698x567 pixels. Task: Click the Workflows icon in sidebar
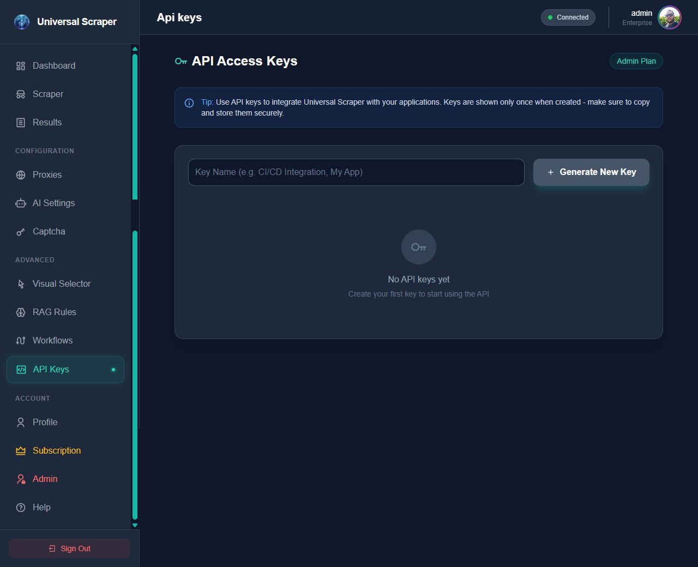click(x=21, y=341)
